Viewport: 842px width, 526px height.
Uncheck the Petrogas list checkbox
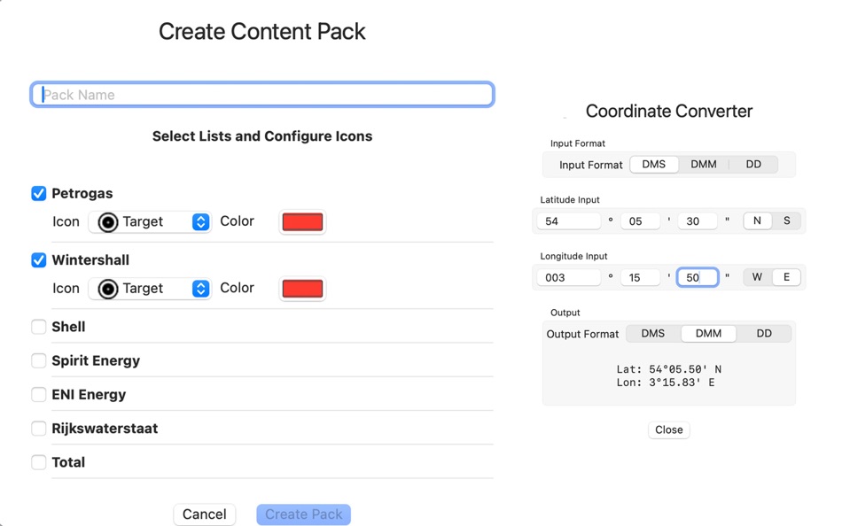(38, 193)
